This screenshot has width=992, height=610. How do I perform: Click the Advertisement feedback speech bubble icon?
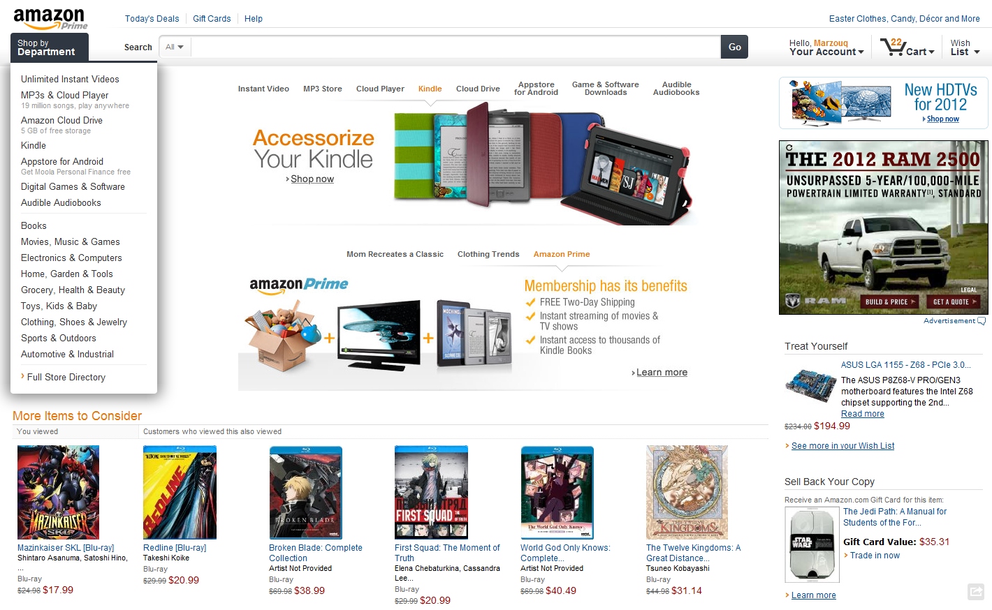(x=982, y=321)
